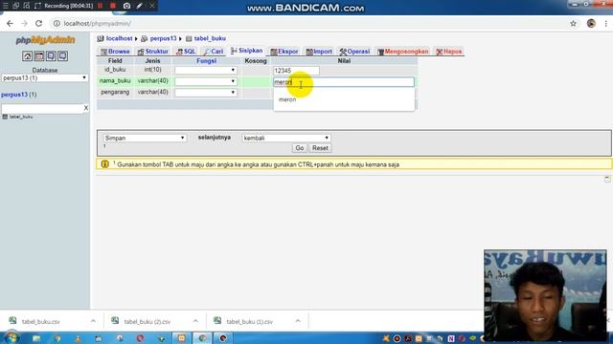Viewport: 613px width, 344px height.
Task: Click the Mengosongkan tab
Action: point(402,52)
